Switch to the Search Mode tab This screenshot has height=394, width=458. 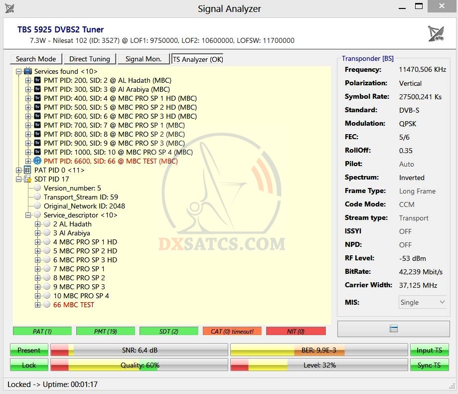click(x=36, y=59)
